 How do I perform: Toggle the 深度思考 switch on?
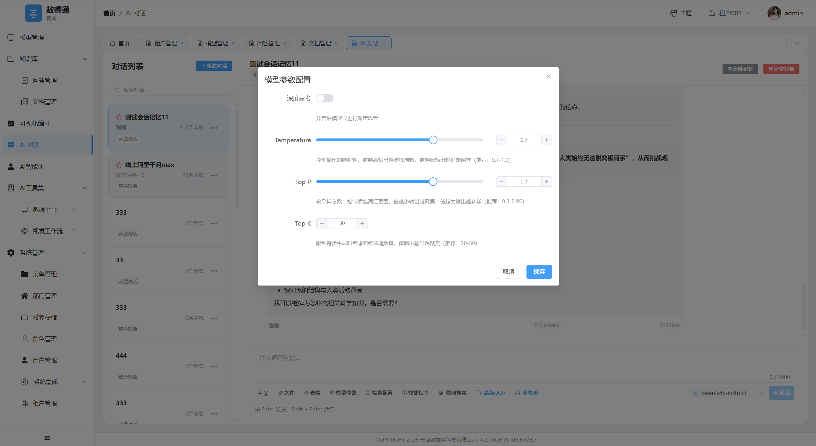[x=325, y=98]
